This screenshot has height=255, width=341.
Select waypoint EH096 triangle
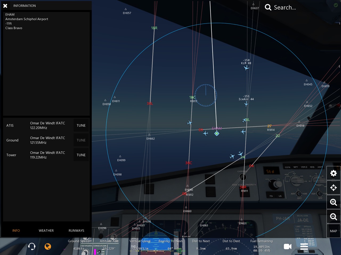(x=101, y=224)
